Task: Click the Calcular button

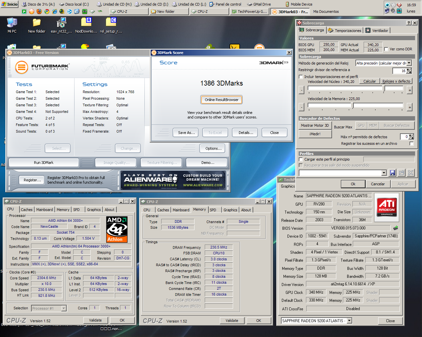Action: pos(370,81)
